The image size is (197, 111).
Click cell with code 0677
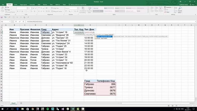point(106,87)
